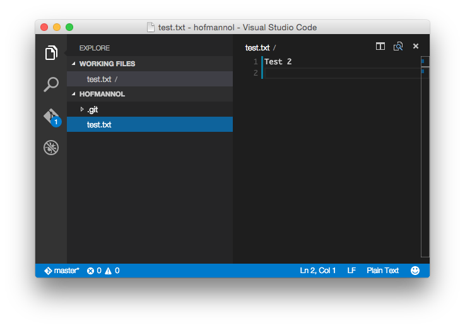
Task: Open the Explorer view icon
Action: click(x=51, y=54)
